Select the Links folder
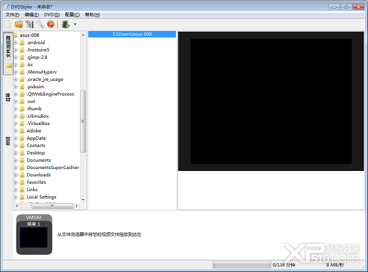This screenshot has width=368, height=272. pos(32,190)
